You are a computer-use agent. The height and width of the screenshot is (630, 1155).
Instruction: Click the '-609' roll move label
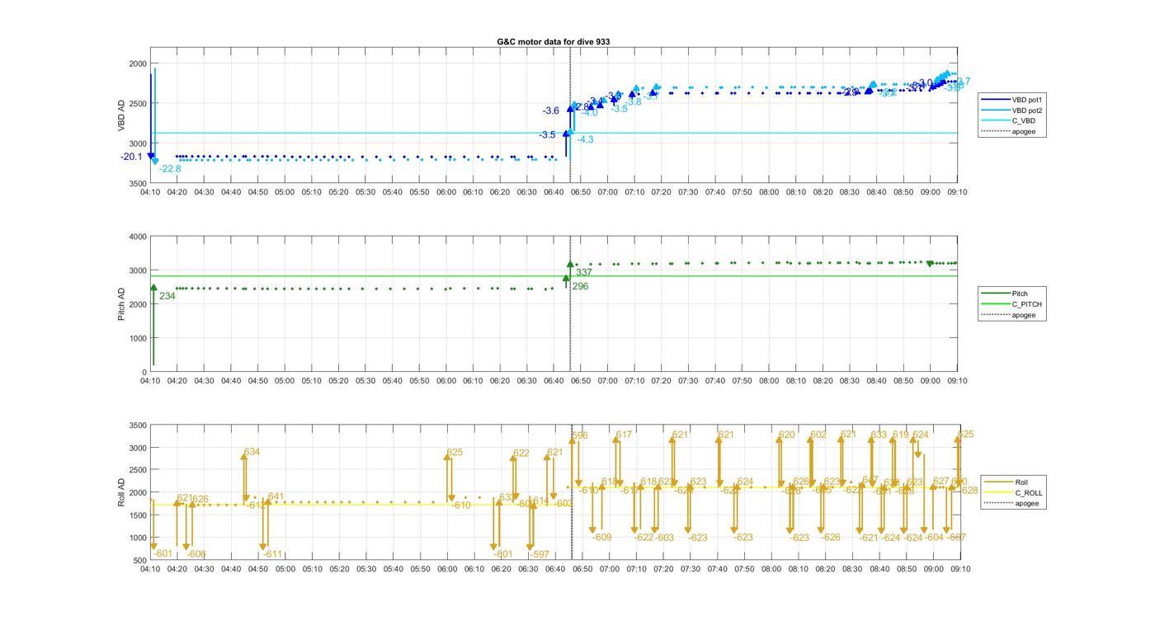[x=602, y=537]
